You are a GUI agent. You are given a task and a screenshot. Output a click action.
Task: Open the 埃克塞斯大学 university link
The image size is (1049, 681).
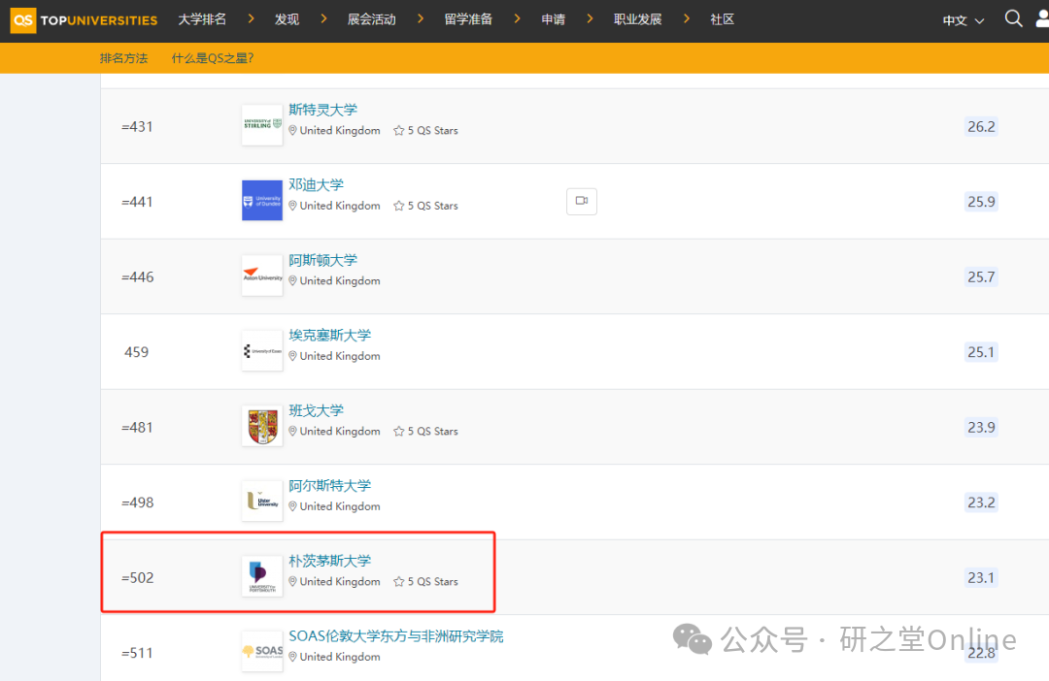click(x=330, y=335)
